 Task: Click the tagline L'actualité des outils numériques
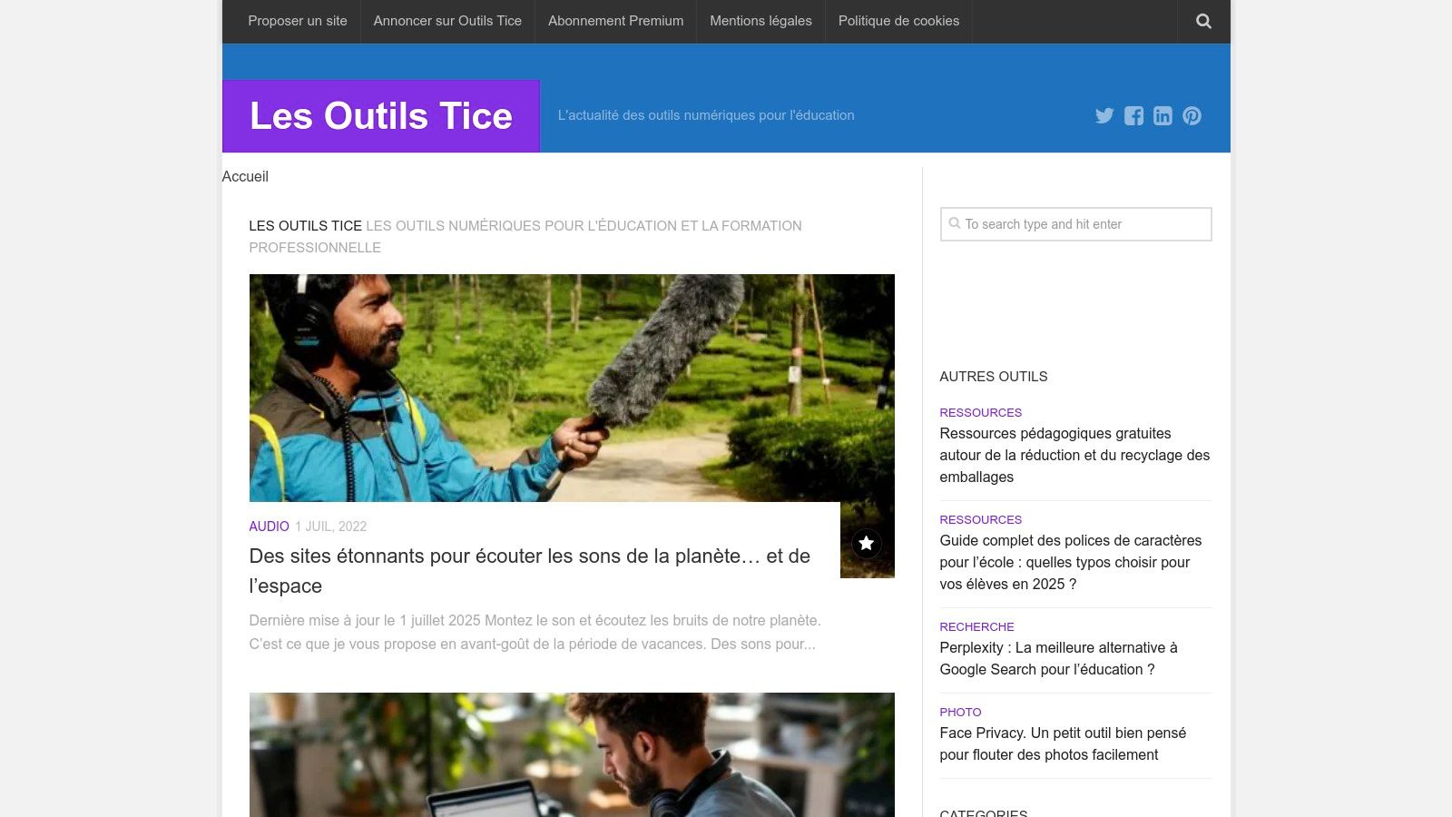tap(706, 115)
